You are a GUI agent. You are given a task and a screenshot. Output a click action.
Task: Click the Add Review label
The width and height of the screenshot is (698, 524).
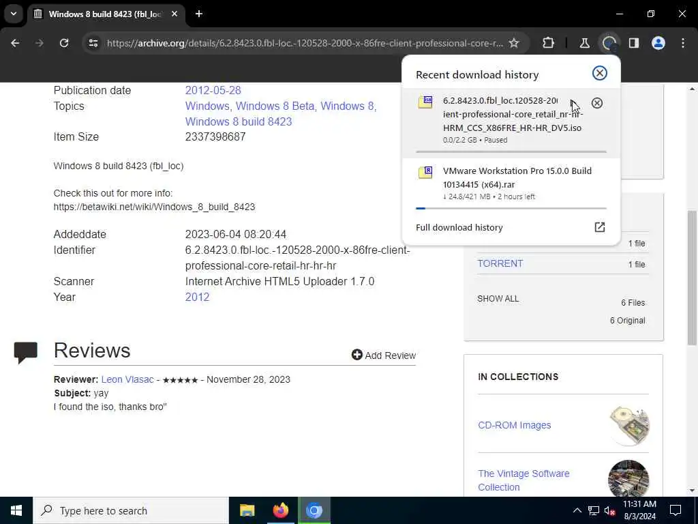[391, 355]
